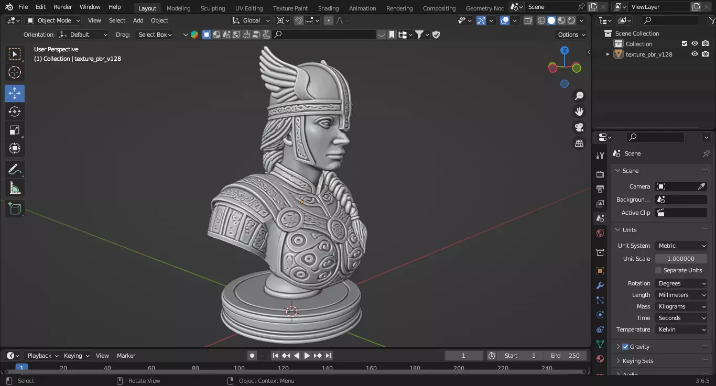716x386 pixels.
Task: Open the Modifiers properties tab
Action: click(600, 285)
